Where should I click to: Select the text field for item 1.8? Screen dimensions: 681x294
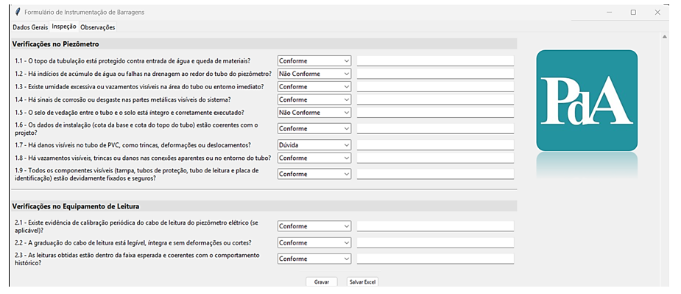click(x=435, y=158)
